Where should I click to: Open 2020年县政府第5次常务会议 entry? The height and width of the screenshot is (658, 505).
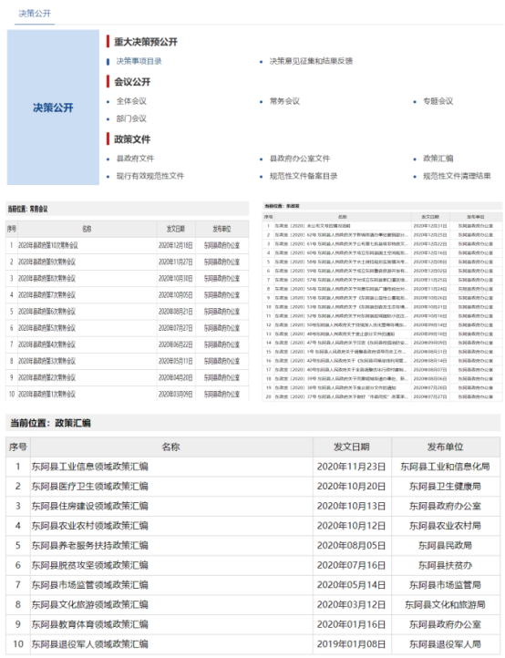point(46,328)
